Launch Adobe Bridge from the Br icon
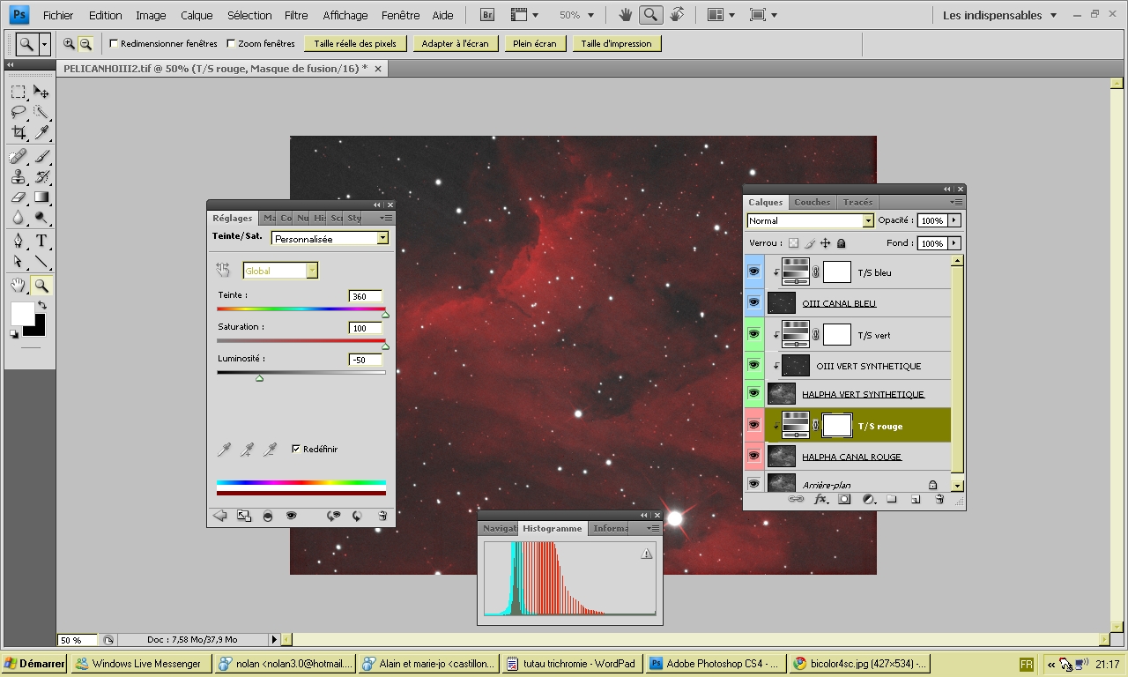Screen dimensions: 1128x677 [x=486, y=15]
